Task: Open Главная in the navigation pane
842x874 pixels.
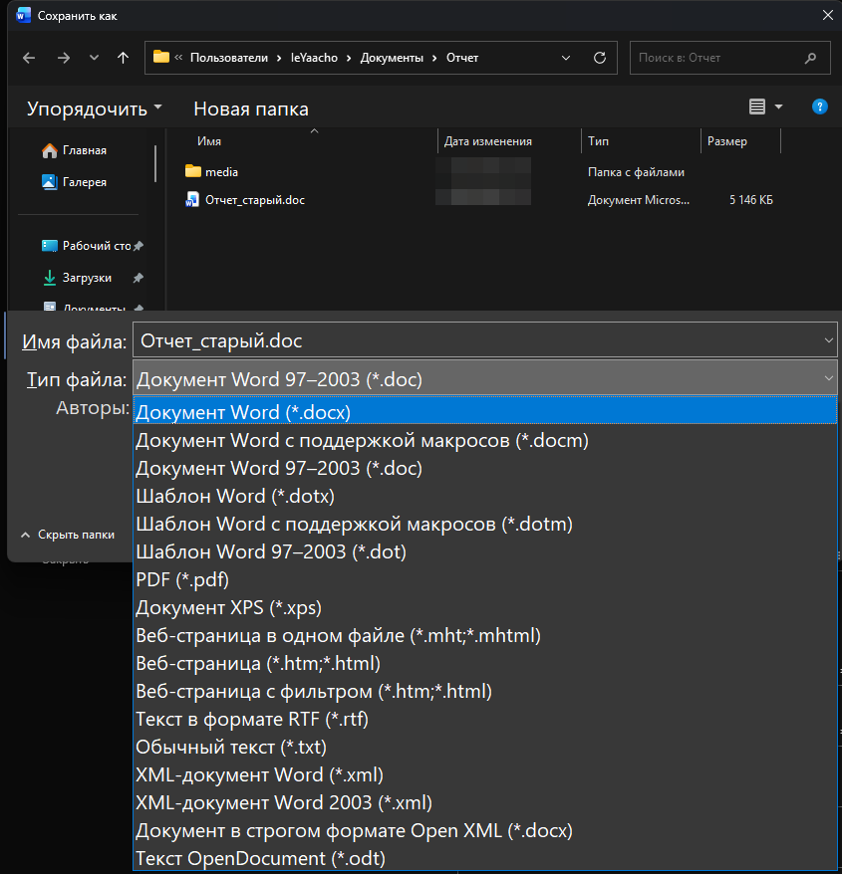Action: pyautogui.click(x=85, y=150)
